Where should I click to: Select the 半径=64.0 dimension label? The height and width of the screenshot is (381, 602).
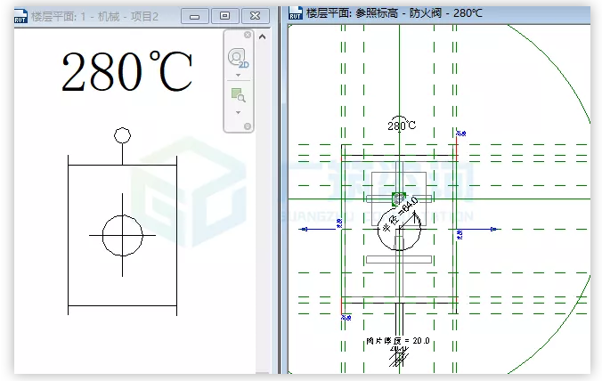[399, 215]
